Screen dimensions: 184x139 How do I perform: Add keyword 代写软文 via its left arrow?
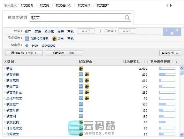point(5,134)
